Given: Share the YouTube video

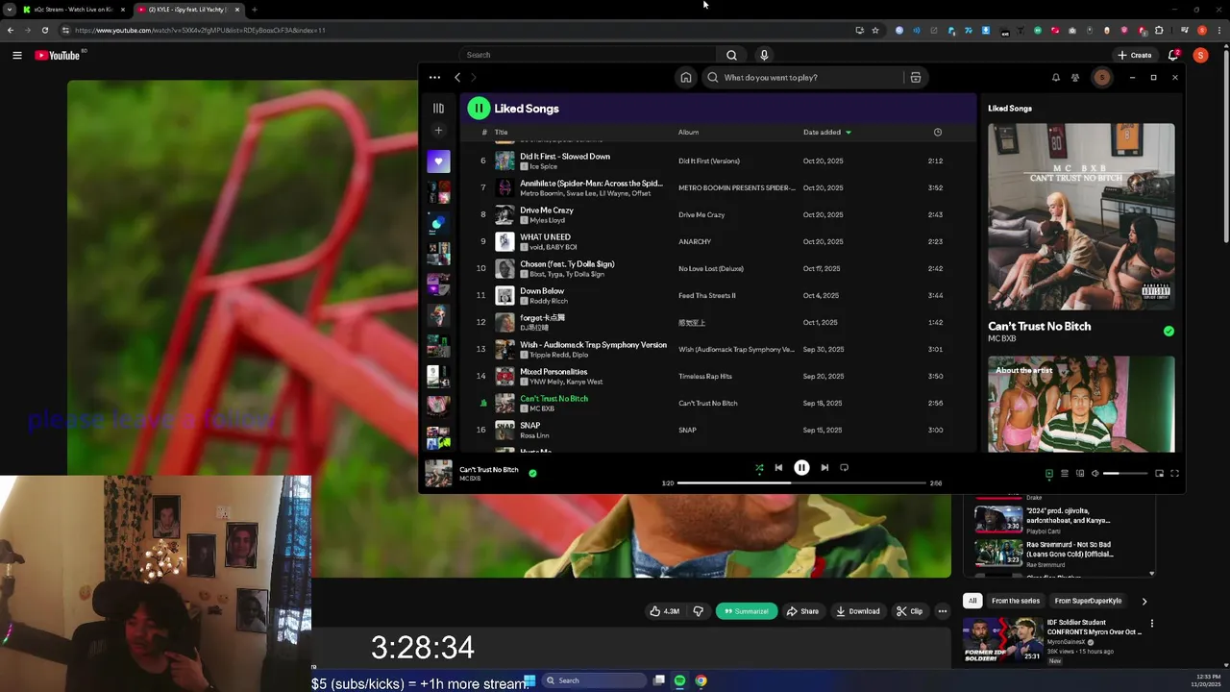Looking at the screenshot, I should pyautogui.click(x=802, y=611).
